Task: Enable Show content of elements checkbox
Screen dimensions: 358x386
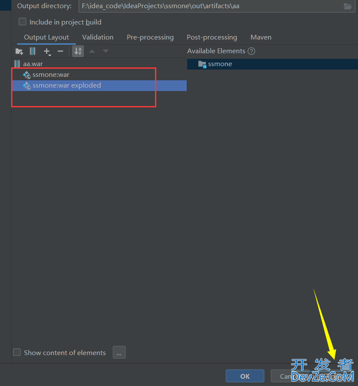Action: pyautogui.click(x=17, y=352)
